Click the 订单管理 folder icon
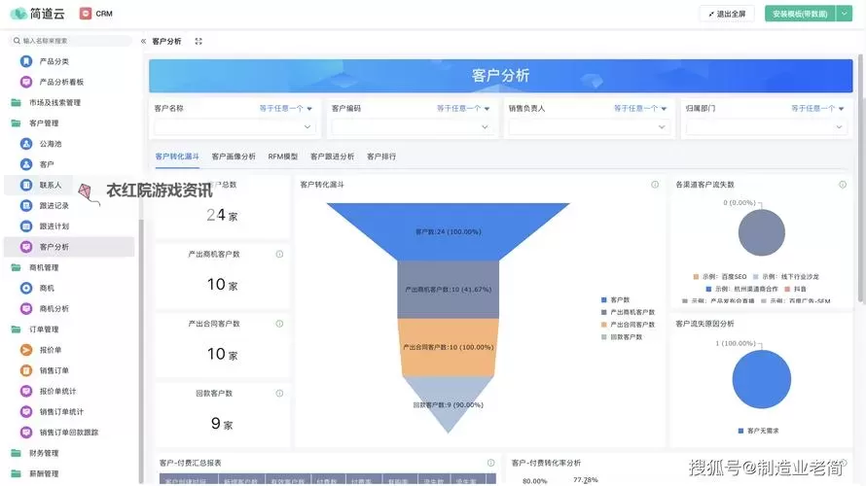866x486 pixels. (16, 330)
